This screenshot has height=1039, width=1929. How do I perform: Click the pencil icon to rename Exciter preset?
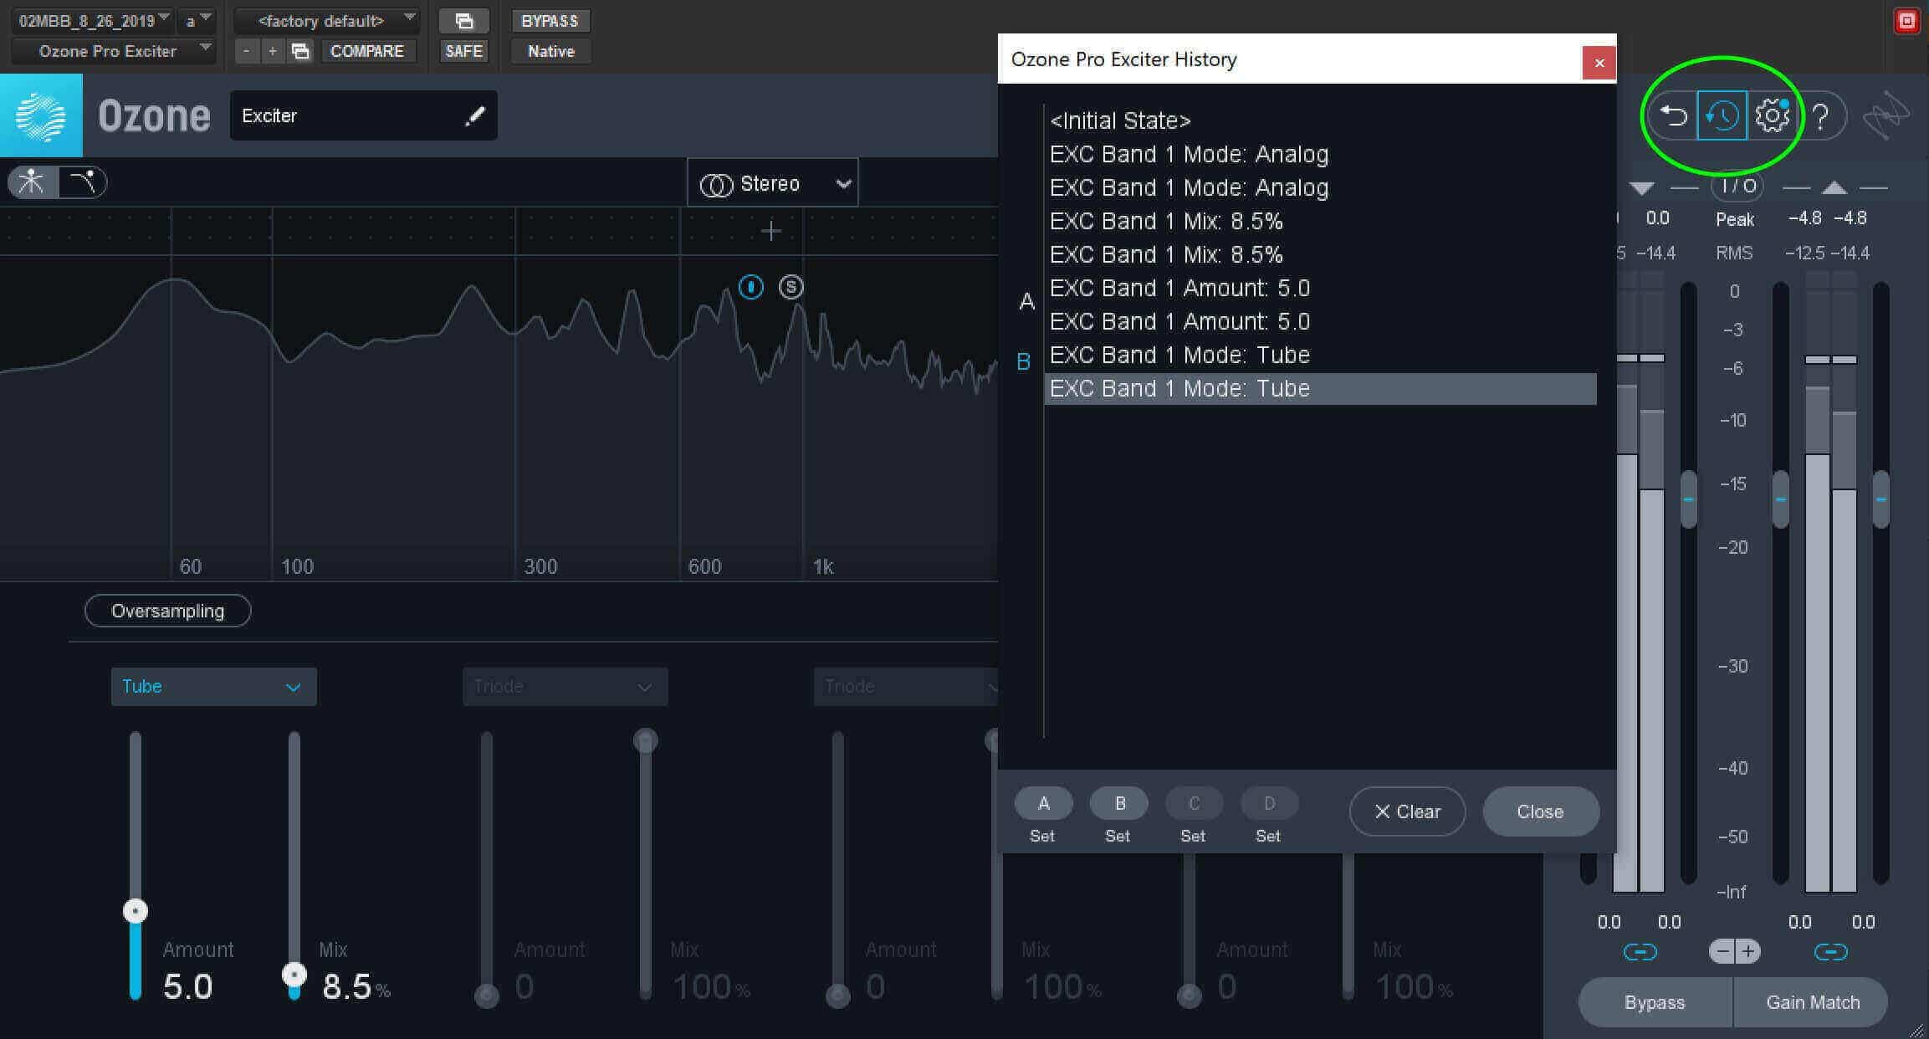click(475, 115)
